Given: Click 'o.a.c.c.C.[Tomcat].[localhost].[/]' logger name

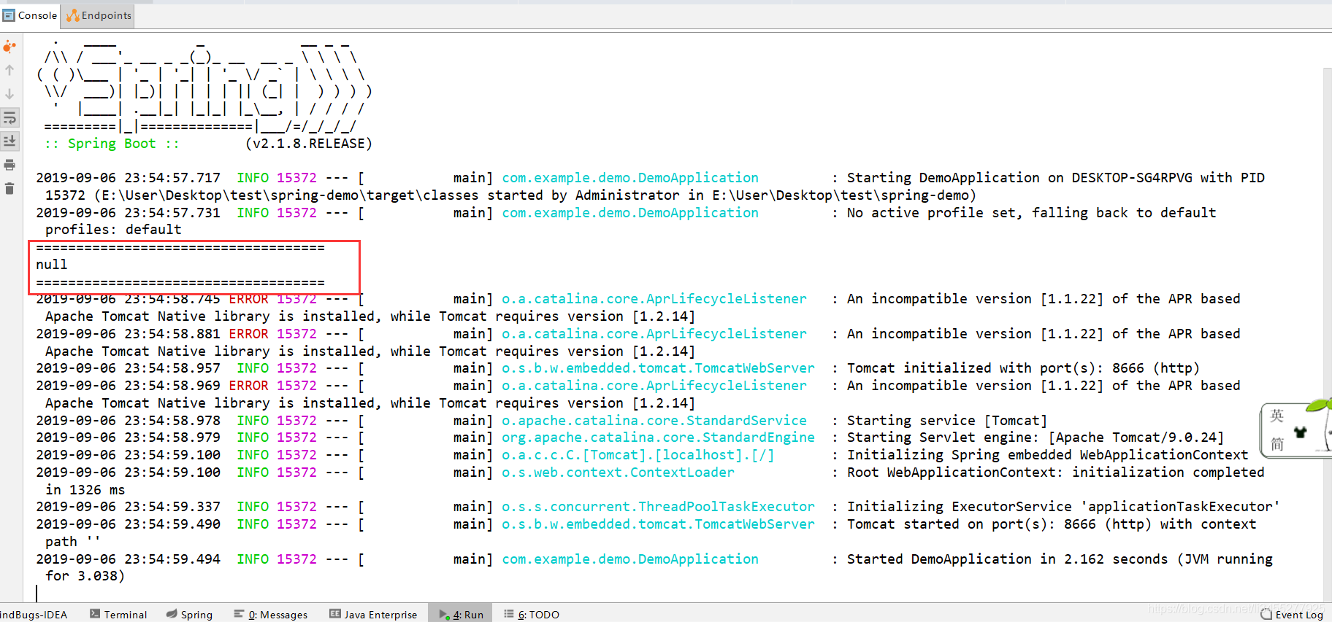Looking at the screenshot, I should (638, 455).
